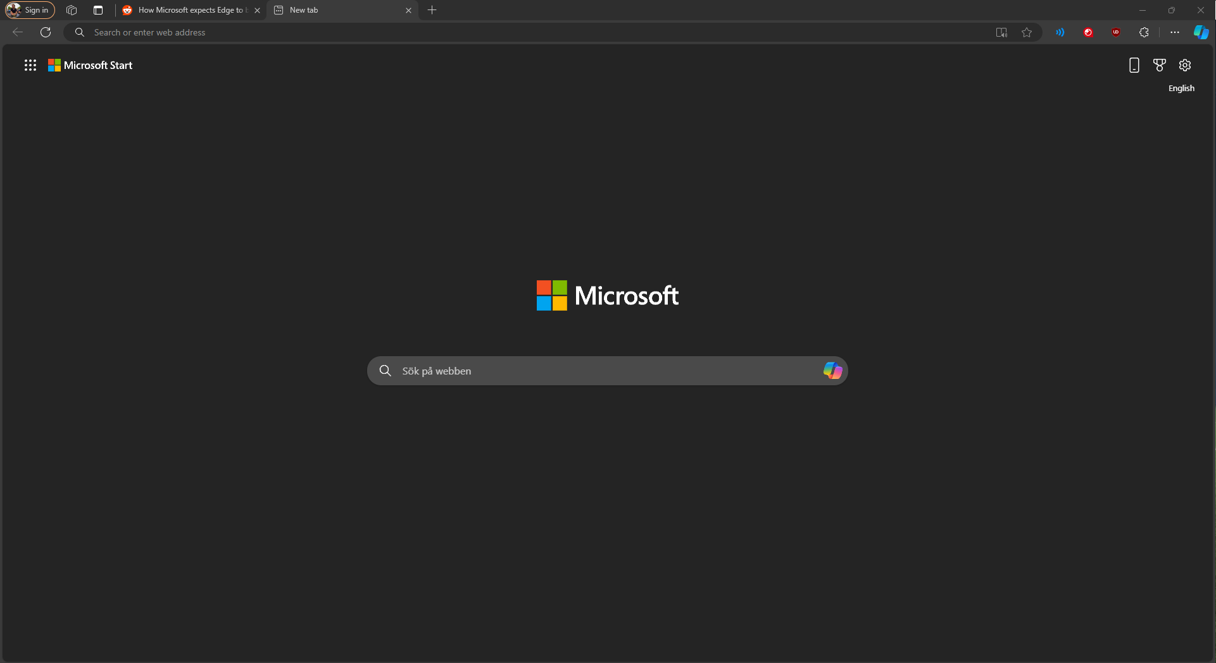Open the uBlock Origin extension icon
The image size is (1216, 663).
[x=1116, y=32]
